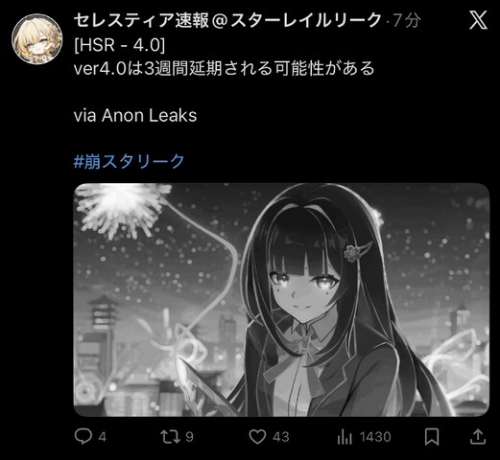Open the セレスティア速報 account name
Screen dimensions: 500x460
pos(227,20)
